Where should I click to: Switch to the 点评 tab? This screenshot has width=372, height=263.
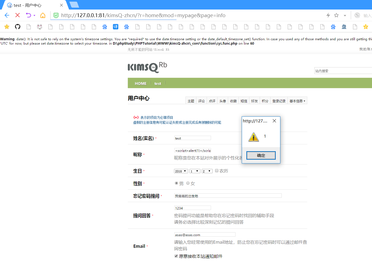click(x=212, y=101)
